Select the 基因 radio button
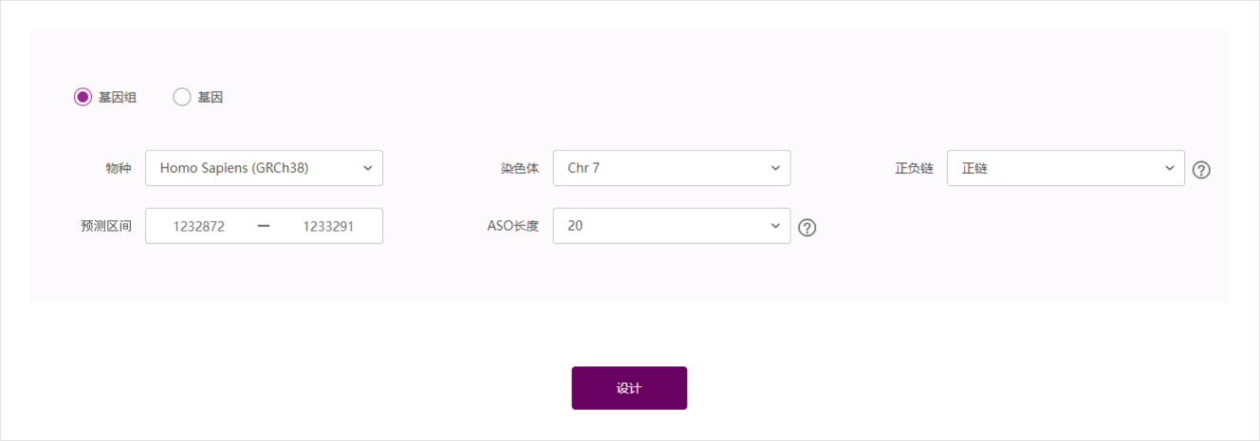The height and width of the screenshot is (441, 1260). tap(182, 97)
